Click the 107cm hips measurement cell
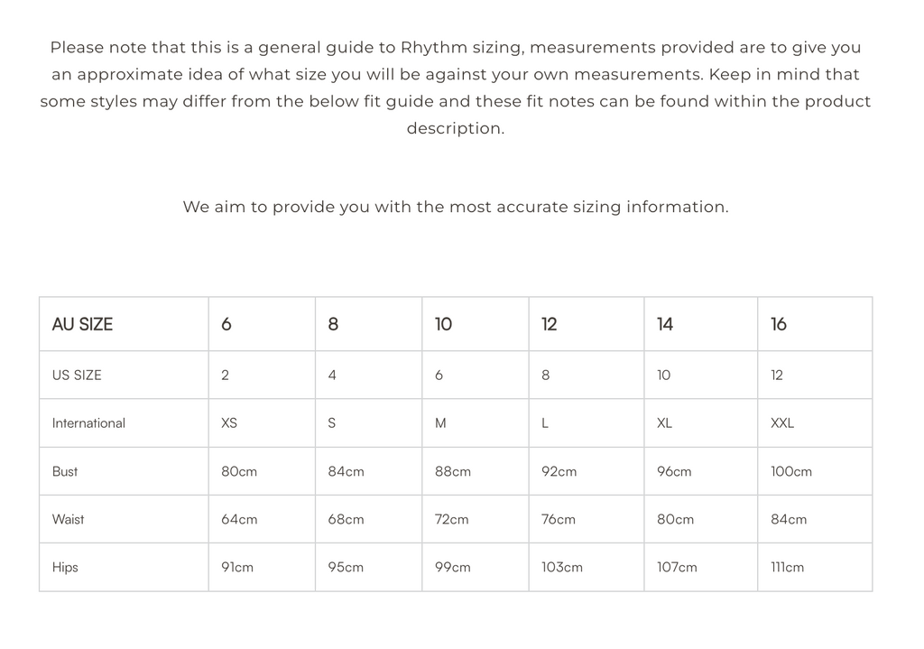The height and width of the screenshot is (649, 924). click(677, 567)
